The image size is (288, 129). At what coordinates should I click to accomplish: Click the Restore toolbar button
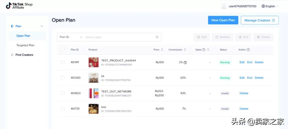point(222,37)
